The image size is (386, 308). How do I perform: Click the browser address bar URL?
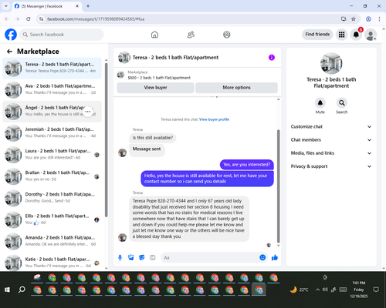pos(96,19)
